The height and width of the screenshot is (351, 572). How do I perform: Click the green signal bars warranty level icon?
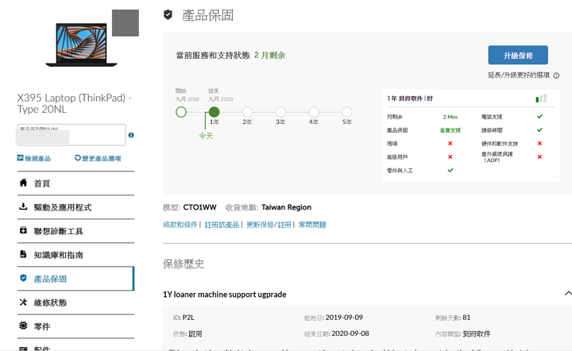coord(541,98)
